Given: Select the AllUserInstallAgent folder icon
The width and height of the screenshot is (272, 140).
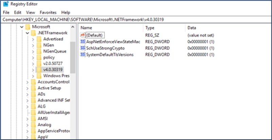Looking at the screenshot, I should click(33, 112).
